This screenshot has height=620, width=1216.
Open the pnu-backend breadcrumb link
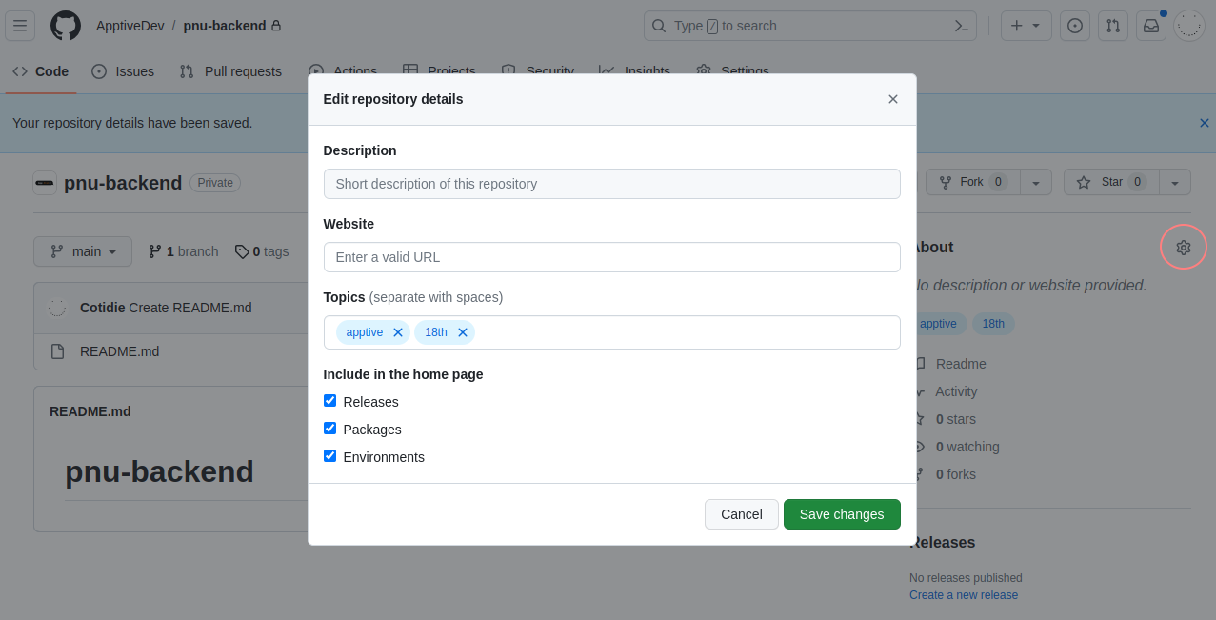pos(225,26)
